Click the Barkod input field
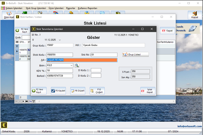Image resolution: width=203 pixels, height=135 pixels. (x=60, y=76)
